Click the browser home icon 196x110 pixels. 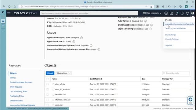(x=15, y=6)
